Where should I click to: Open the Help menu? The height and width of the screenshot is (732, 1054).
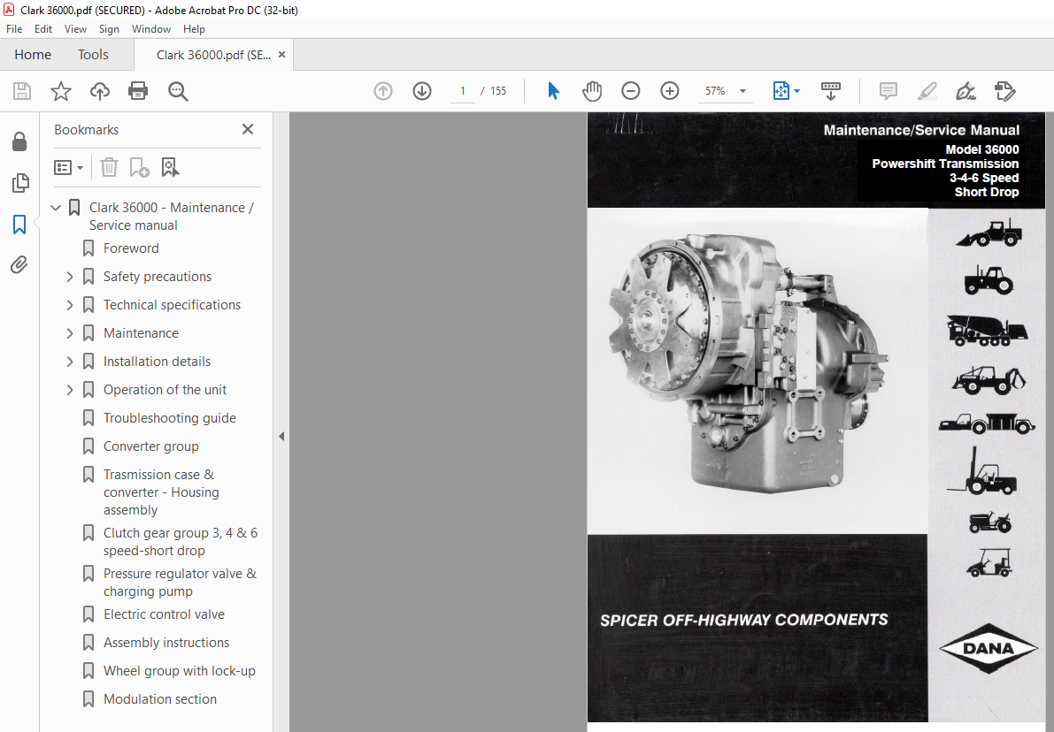[195, 29]
